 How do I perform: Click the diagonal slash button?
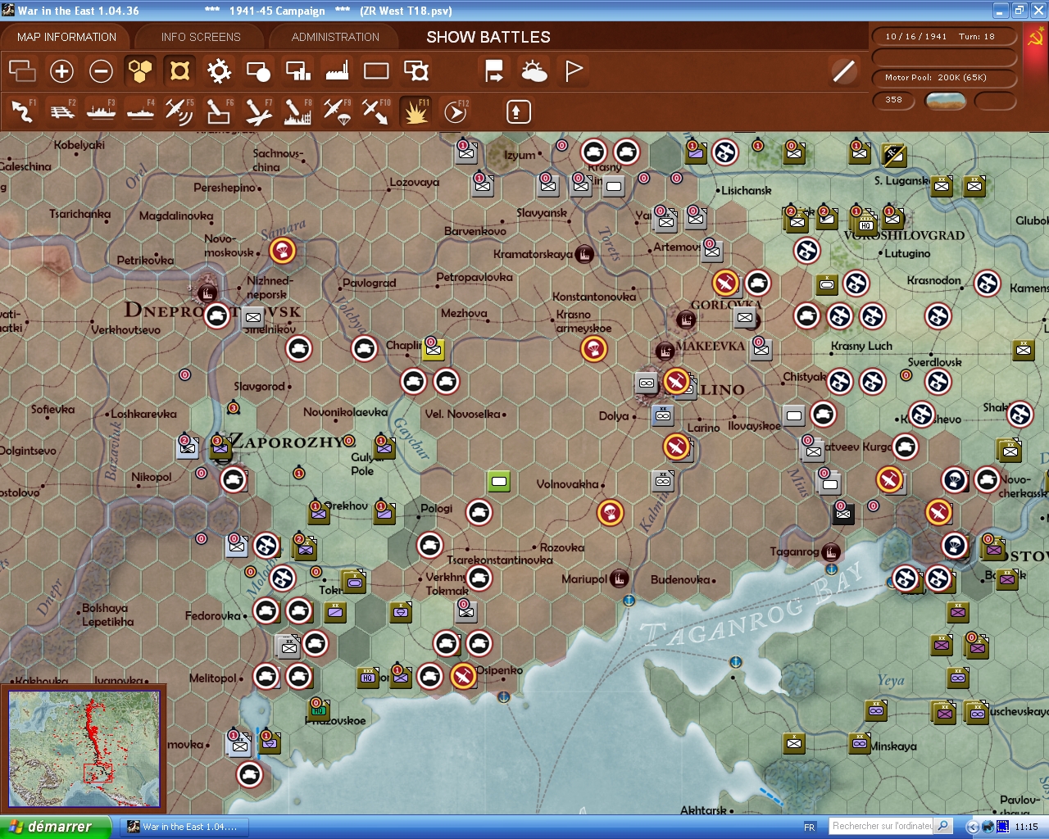coord(843,71)
